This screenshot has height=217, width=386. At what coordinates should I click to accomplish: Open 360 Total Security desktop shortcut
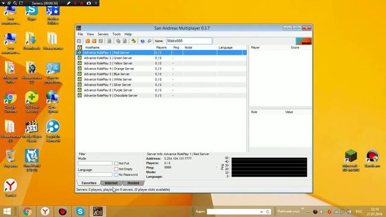[x=32, y=102]
